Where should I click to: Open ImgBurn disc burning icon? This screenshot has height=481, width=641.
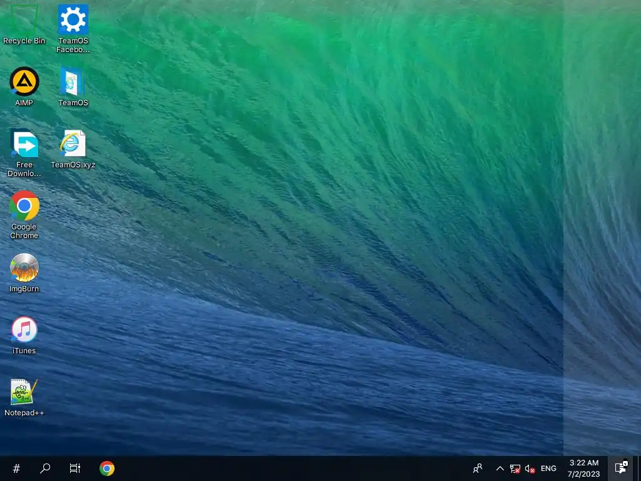coord(24,273)
